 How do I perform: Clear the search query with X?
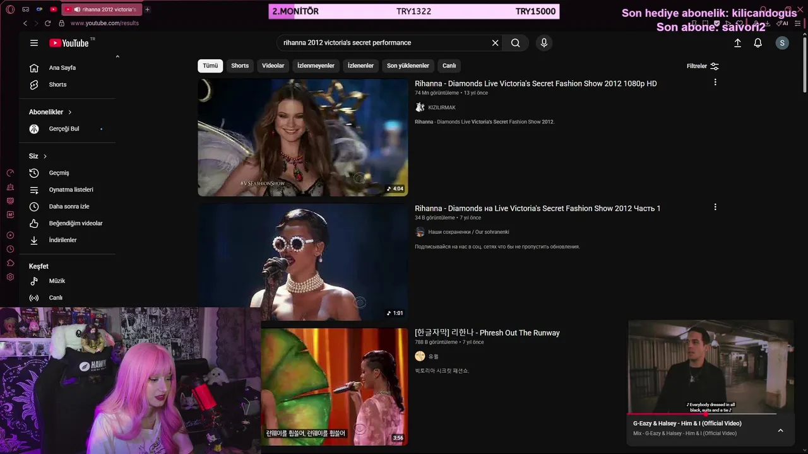pyautogui.click(x=496, y=43)
